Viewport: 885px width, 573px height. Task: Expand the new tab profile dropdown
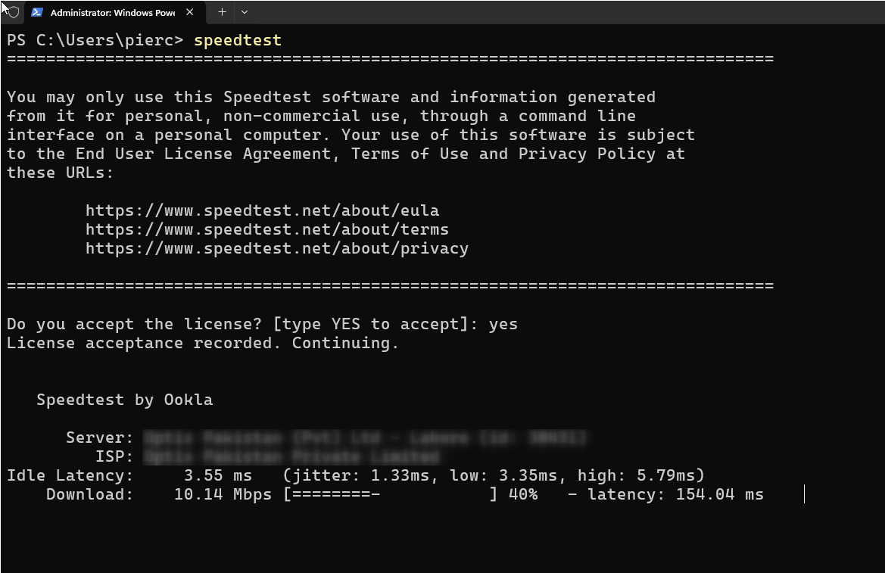point(244,12)
